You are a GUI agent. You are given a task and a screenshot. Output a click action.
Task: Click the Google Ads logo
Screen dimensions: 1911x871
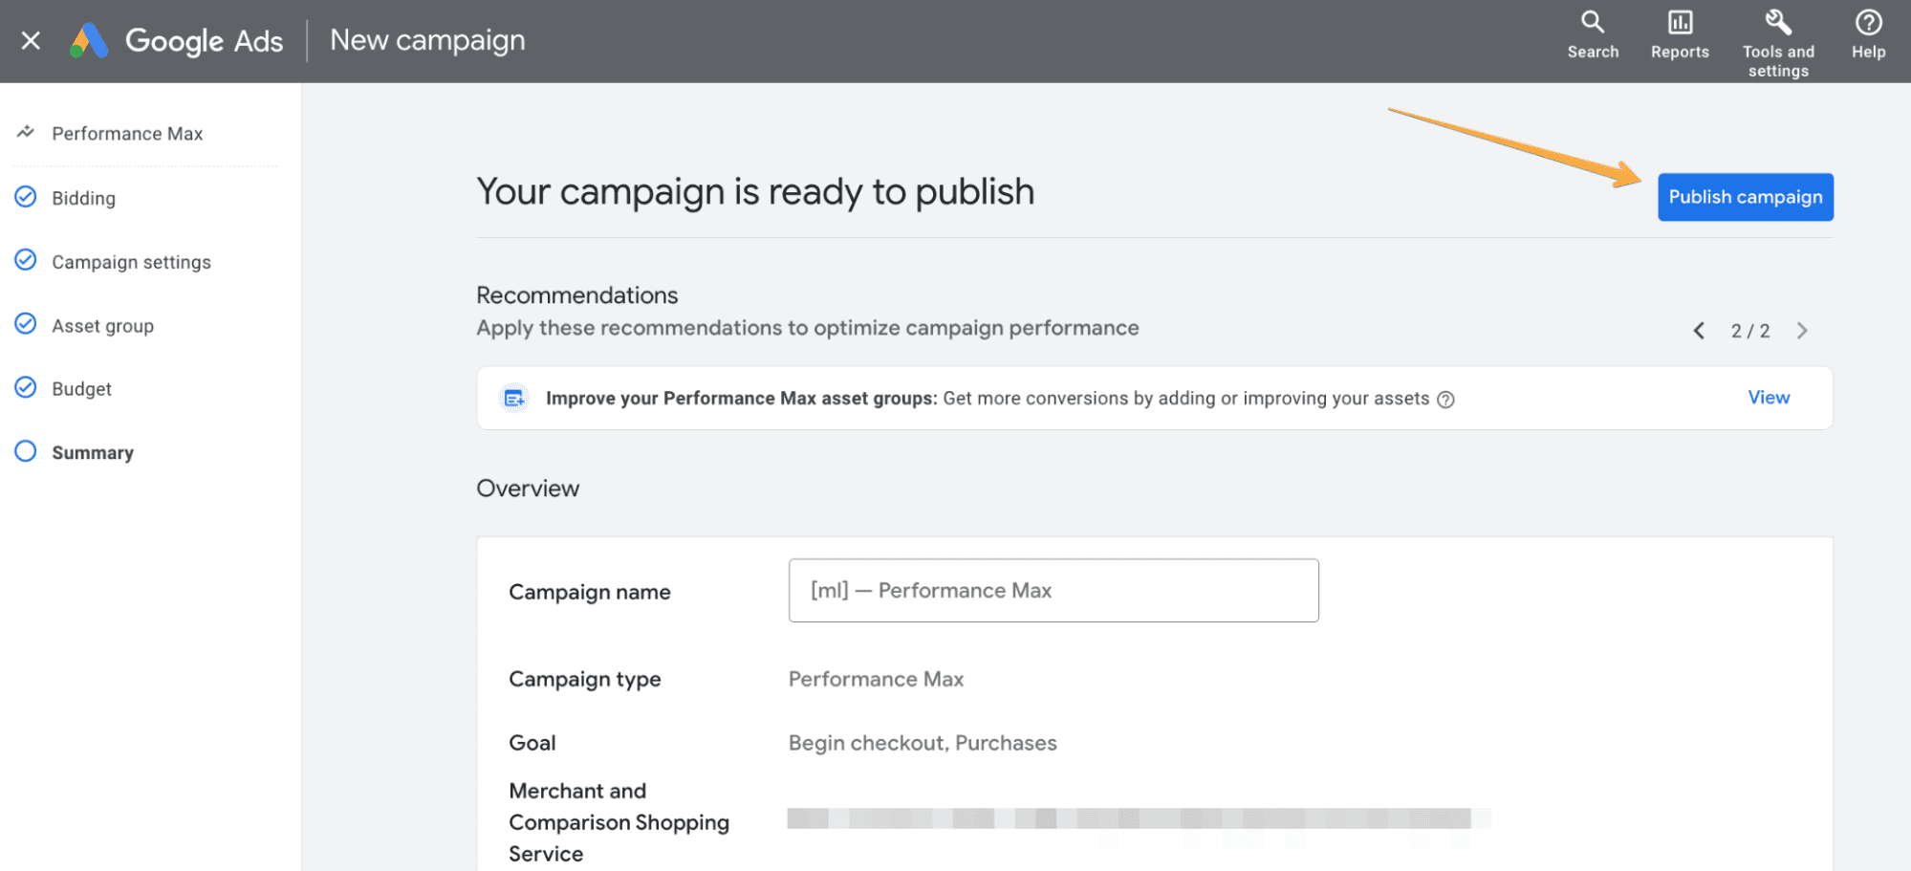point(90,40)
